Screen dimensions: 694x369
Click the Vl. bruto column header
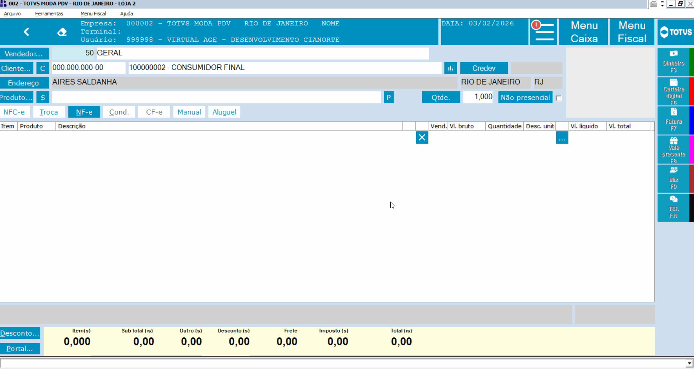(x=466, y=126)
